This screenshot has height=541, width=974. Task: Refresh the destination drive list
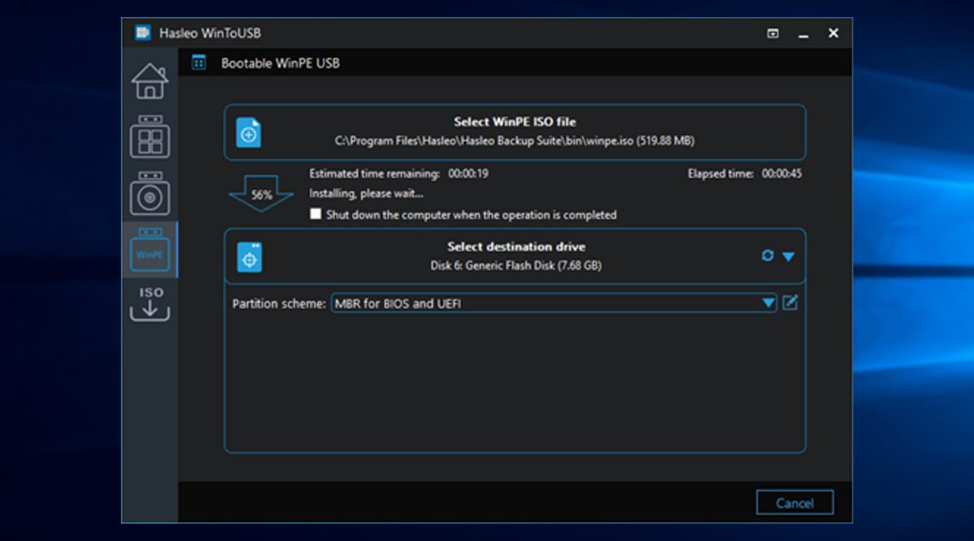pos(767,255)
